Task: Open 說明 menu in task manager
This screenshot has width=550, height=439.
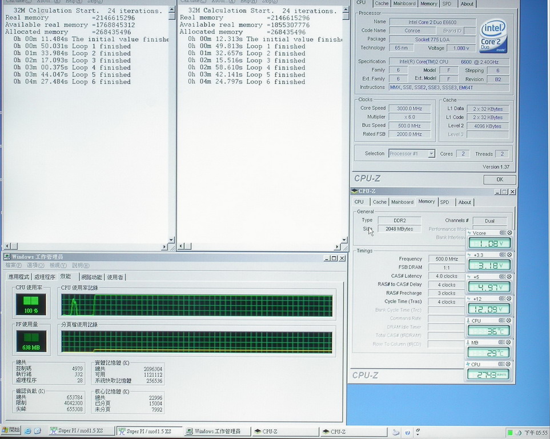Action: point(81,265)
